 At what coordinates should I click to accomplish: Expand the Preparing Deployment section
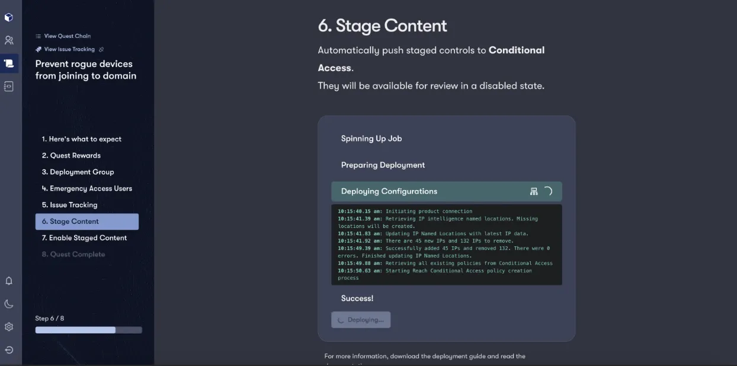(383, 165)
